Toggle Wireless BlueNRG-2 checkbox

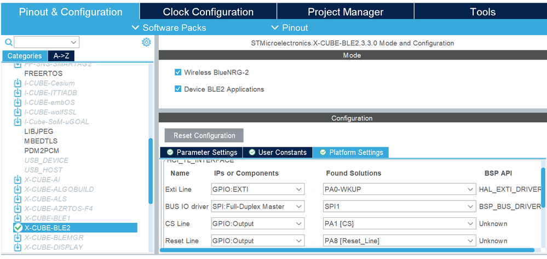click(x=178, y=72)
